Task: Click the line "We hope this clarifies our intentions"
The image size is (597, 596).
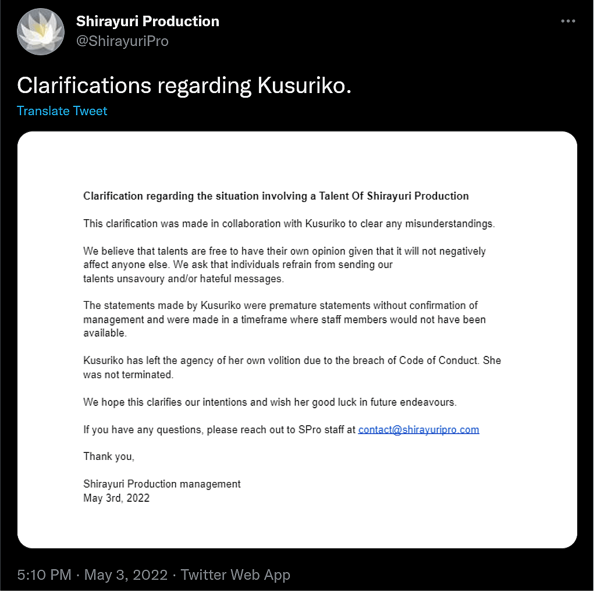Action: [270, 402]
